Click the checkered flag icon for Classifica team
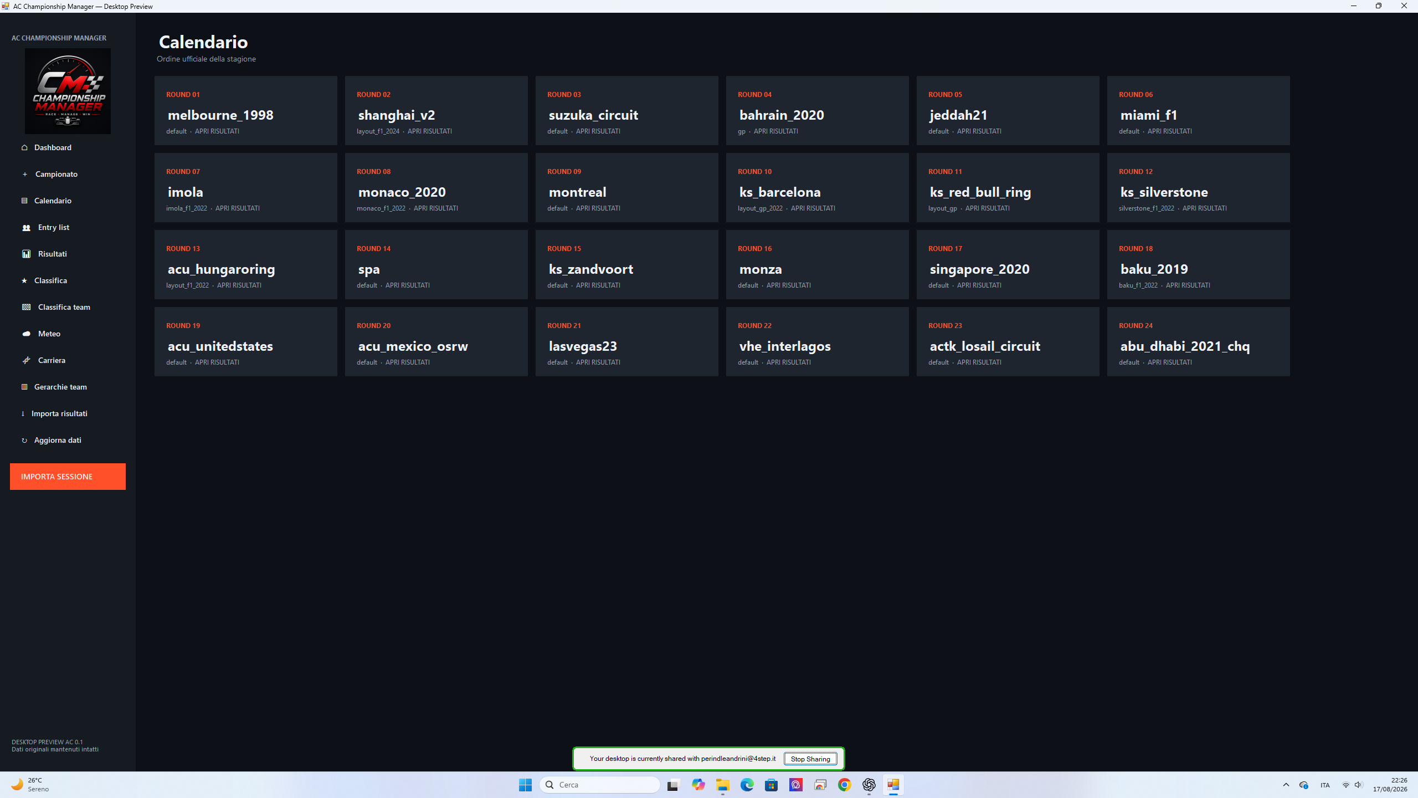Viewport: 1418px width, 798px height. coord(26,307)
